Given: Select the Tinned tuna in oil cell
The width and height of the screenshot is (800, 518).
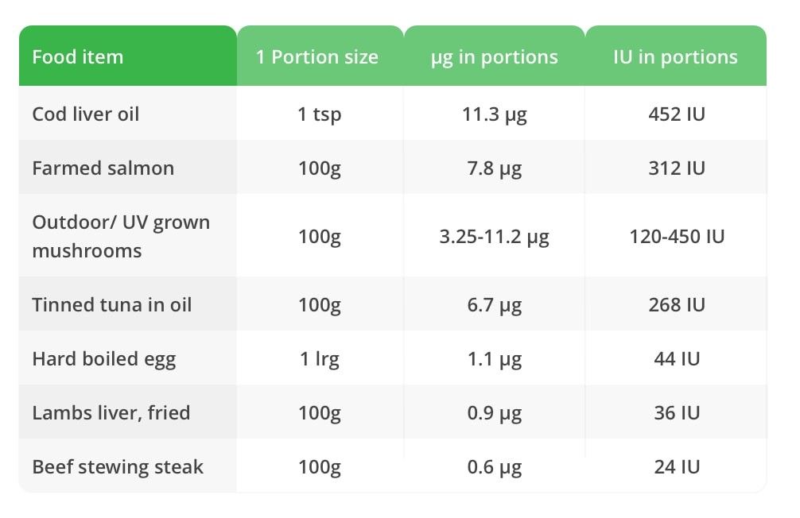Looking at the screenshot, I should [x=112, y=304].
